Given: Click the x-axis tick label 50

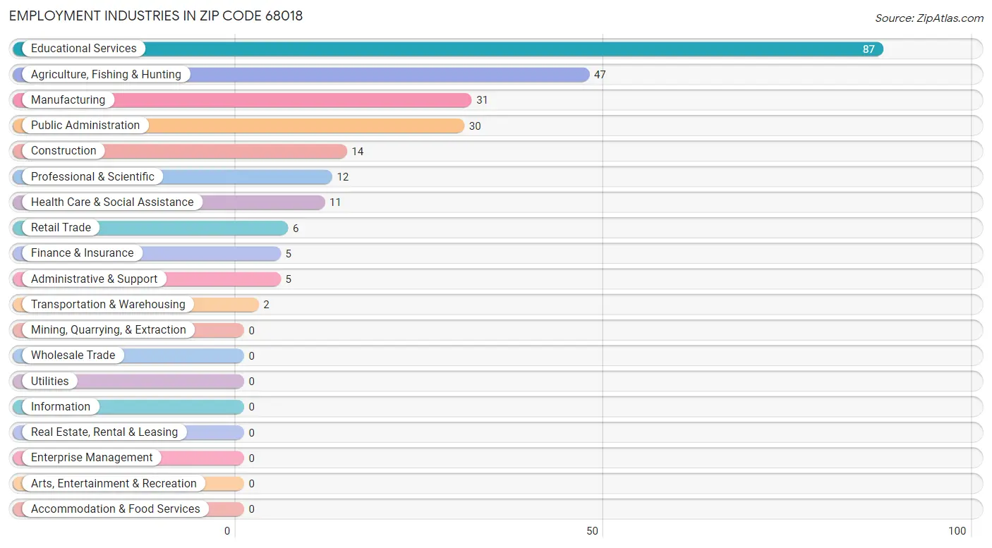Looking at the screenshot, I should point(593,531).
